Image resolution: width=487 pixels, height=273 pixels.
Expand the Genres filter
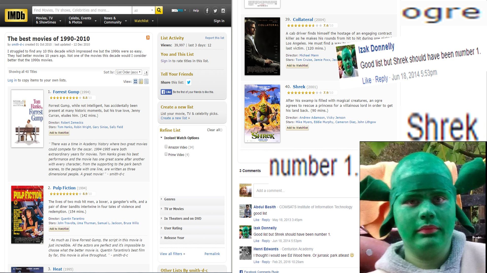pyautogui.click(x=192, y=199)
